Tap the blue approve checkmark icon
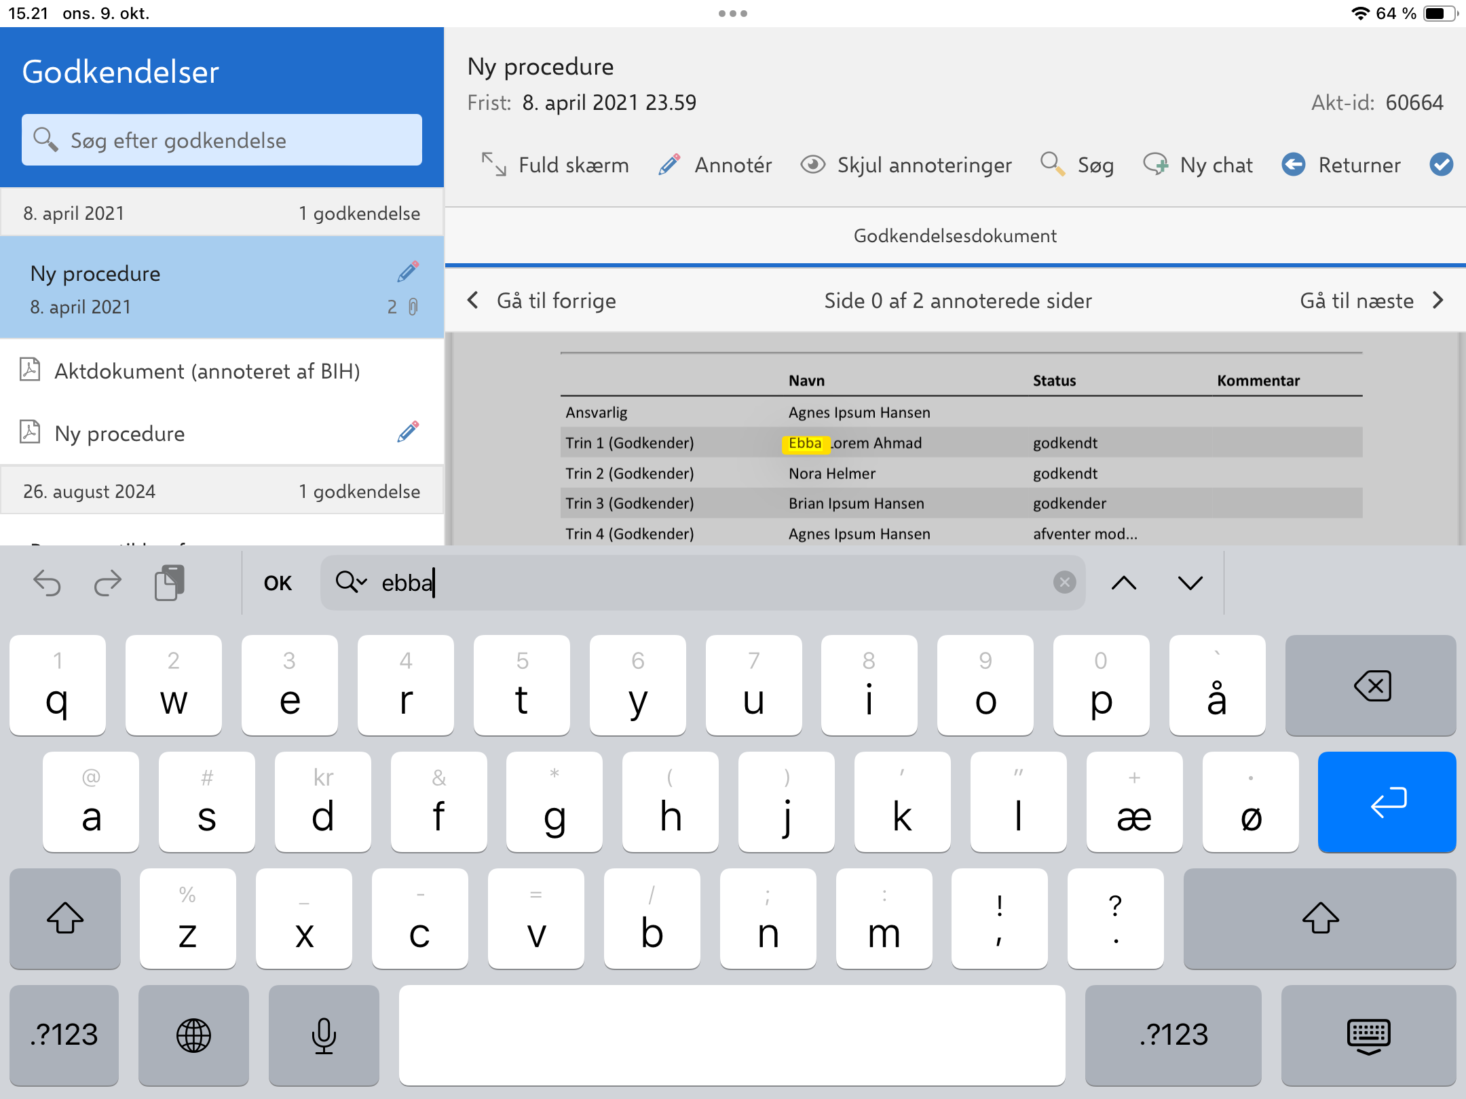 tap(1441, 165)
